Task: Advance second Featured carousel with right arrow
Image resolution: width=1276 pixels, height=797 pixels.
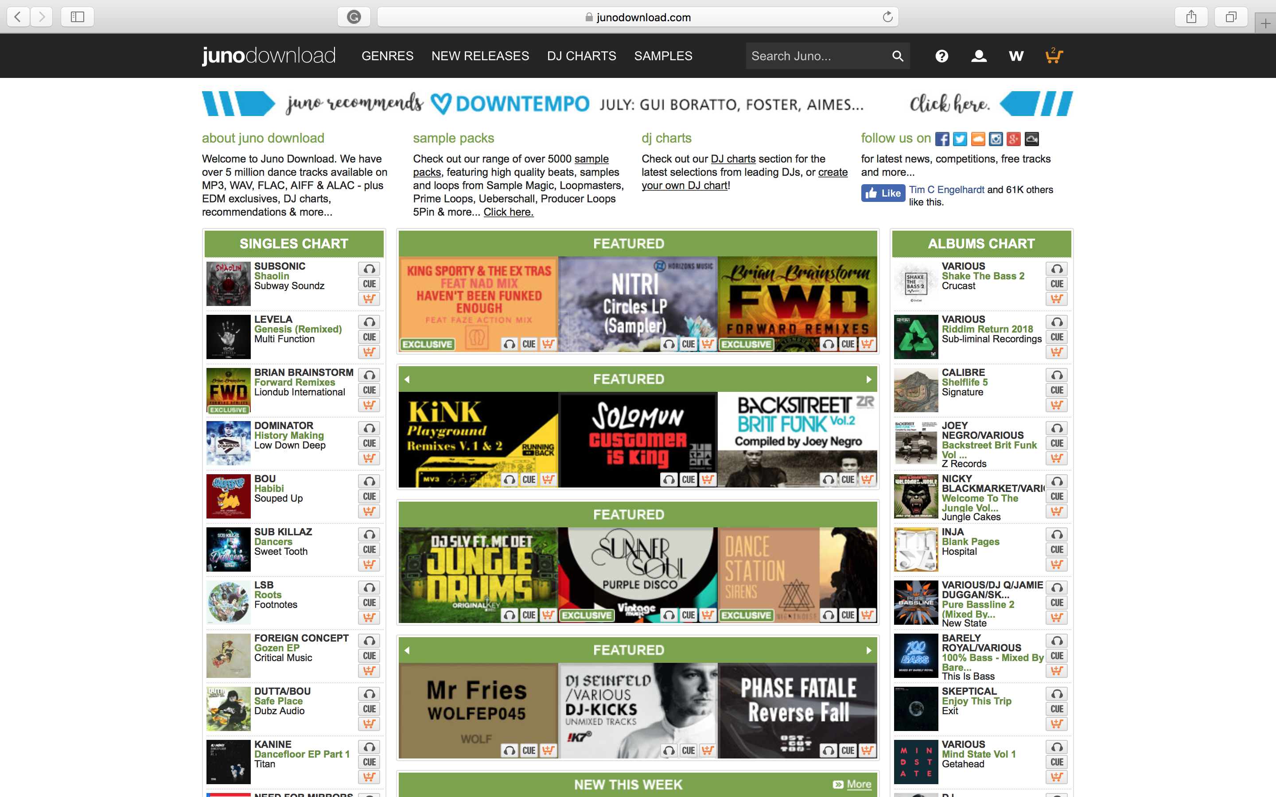Action: 868,379
